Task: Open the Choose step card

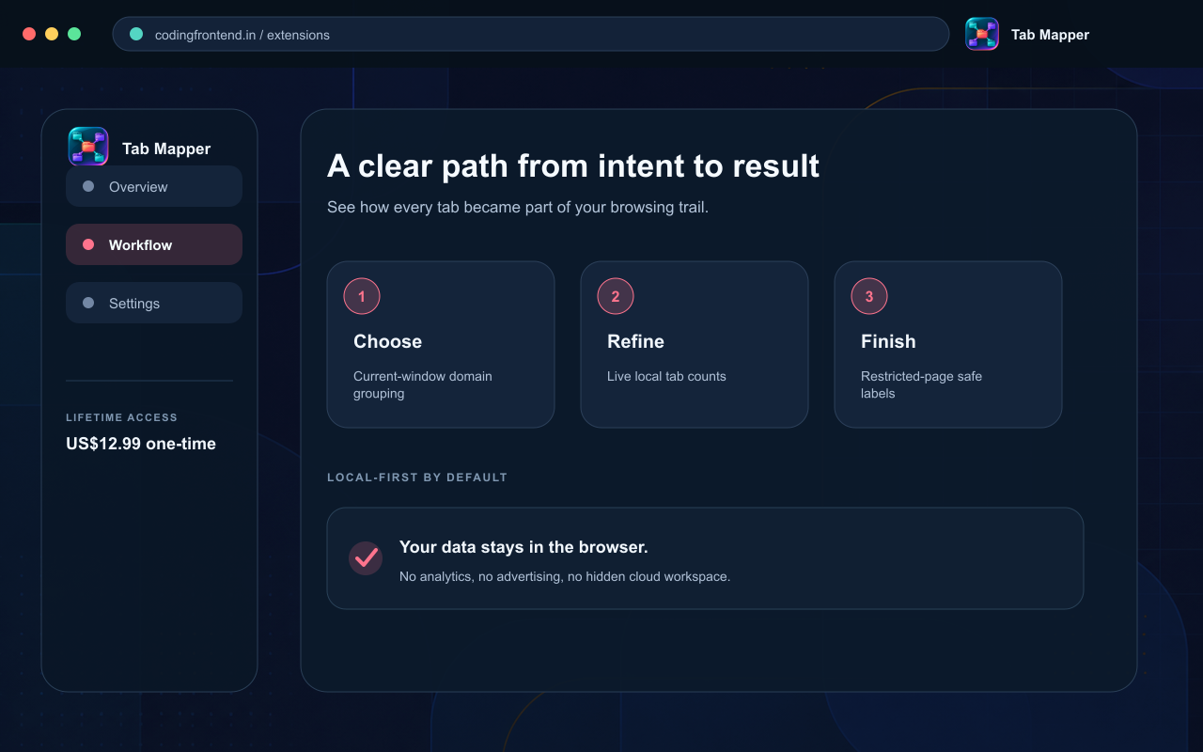Action: coord(441,344)
